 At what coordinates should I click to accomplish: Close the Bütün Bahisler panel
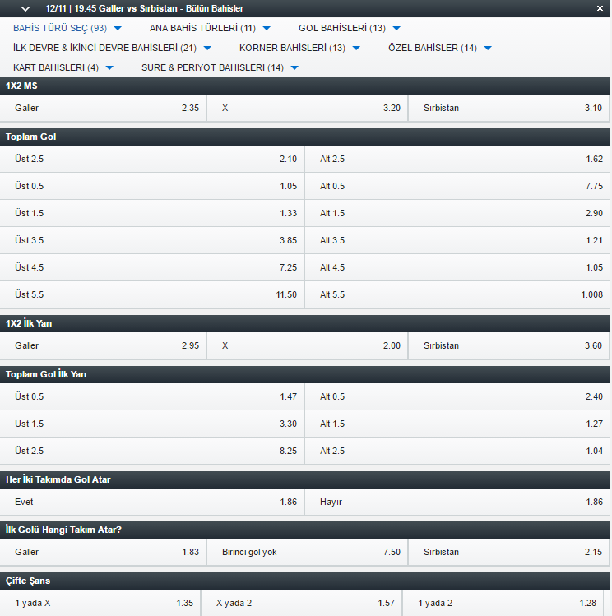click(x=600, y=8)
